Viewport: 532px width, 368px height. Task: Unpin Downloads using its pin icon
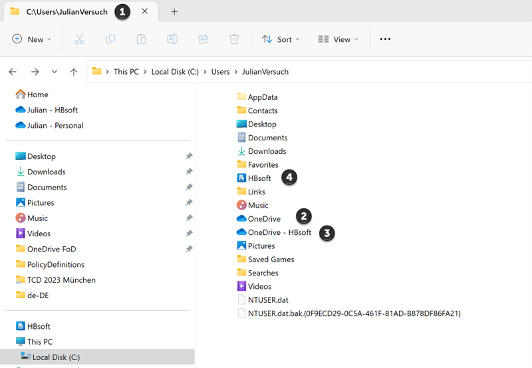(189, 172)
